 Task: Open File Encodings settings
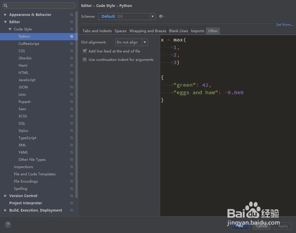[26, 181]
